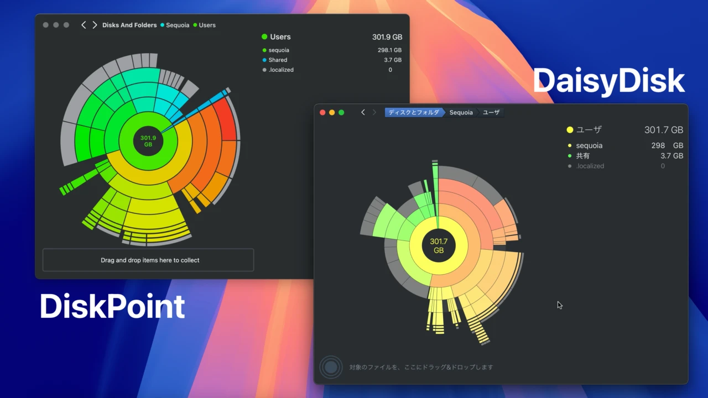Click DiskPoint forward navigation arrow
This screenshot has height=398, width=708.
click(x=95, y=25)
